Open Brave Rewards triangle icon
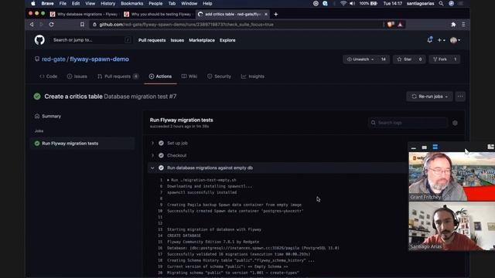The height and width of the screenshot is (278, 495). (x=400, y=24)
